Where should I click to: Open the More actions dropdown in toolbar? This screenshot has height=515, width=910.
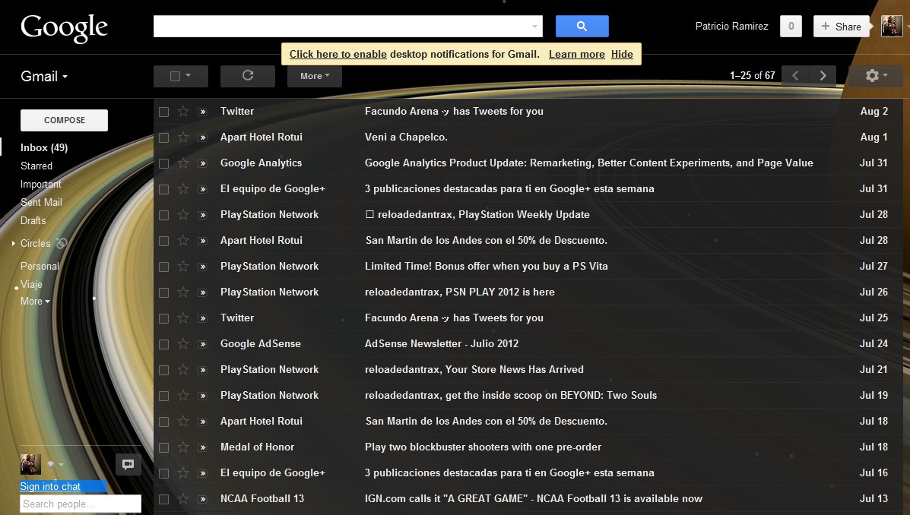click(315, 76)
